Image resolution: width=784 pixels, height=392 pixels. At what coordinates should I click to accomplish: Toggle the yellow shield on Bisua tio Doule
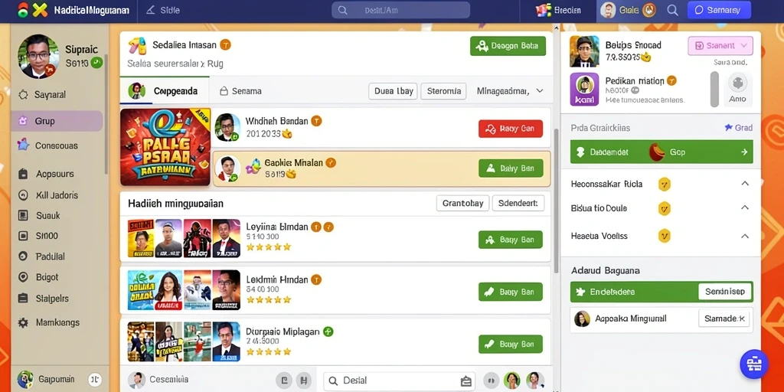(664, 208)
